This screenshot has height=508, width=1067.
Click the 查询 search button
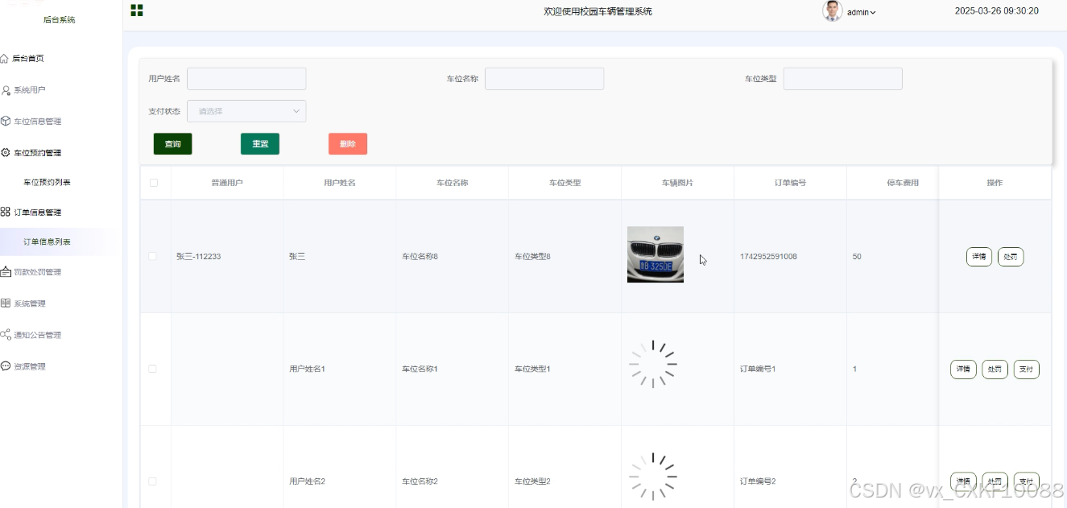(173, 144)
